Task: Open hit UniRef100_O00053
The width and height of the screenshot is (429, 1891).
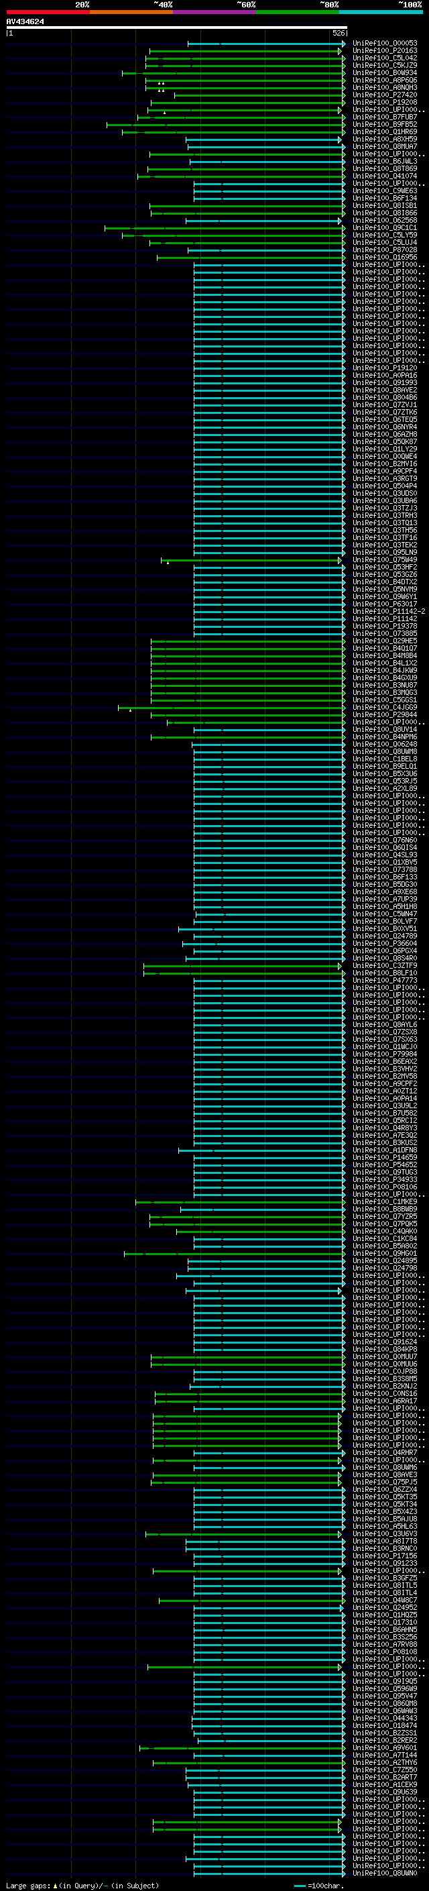Action: point(385,44)
